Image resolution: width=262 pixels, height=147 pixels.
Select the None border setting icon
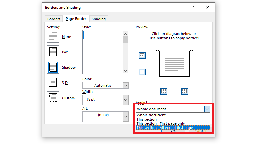tap(53, 37)
